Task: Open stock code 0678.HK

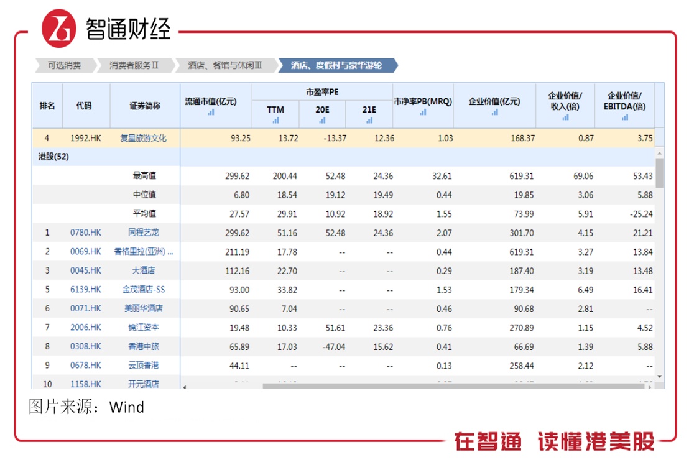Action: (86, 365)
